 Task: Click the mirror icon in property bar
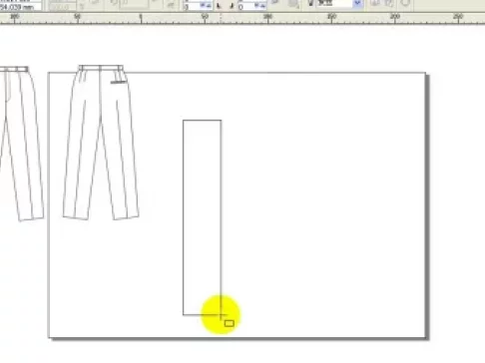171,4
